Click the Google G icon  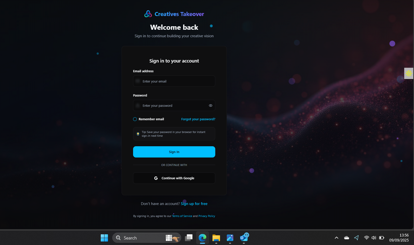(x=156, y=178)
